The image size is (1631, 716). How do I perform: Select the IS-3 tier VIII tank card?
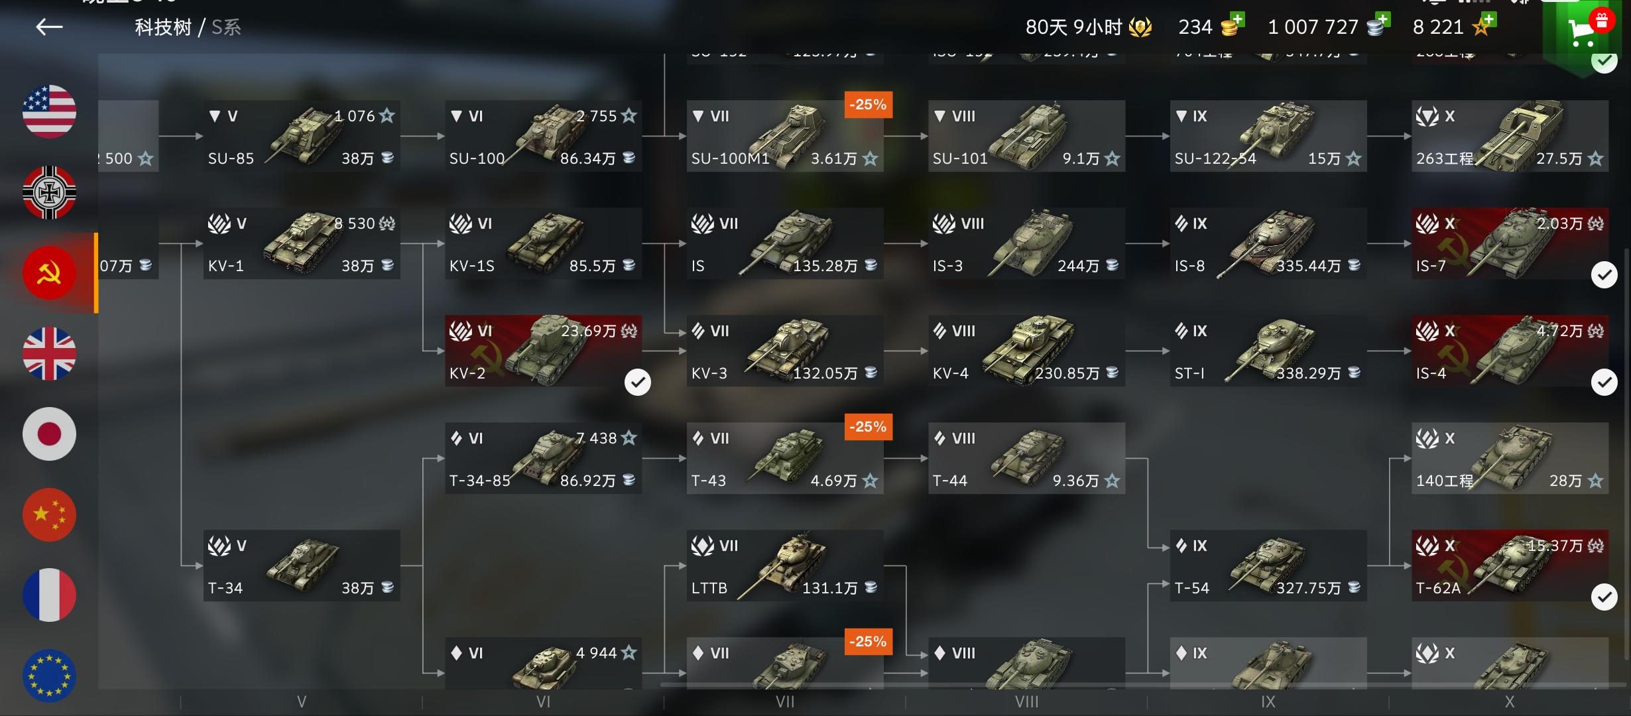click(x=1027, y=243)
